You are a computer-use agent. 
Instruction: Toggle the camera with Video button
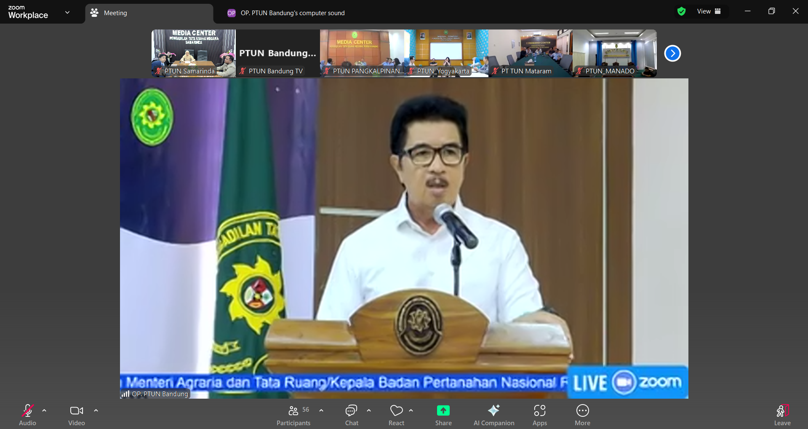click(77, 415)
